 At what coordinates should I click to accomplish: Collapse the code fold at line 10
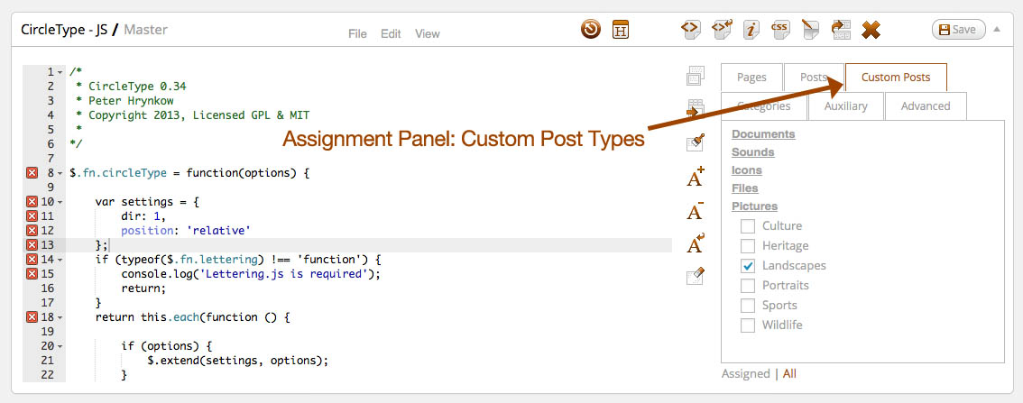pyautogui.click(x=60, y=202)
